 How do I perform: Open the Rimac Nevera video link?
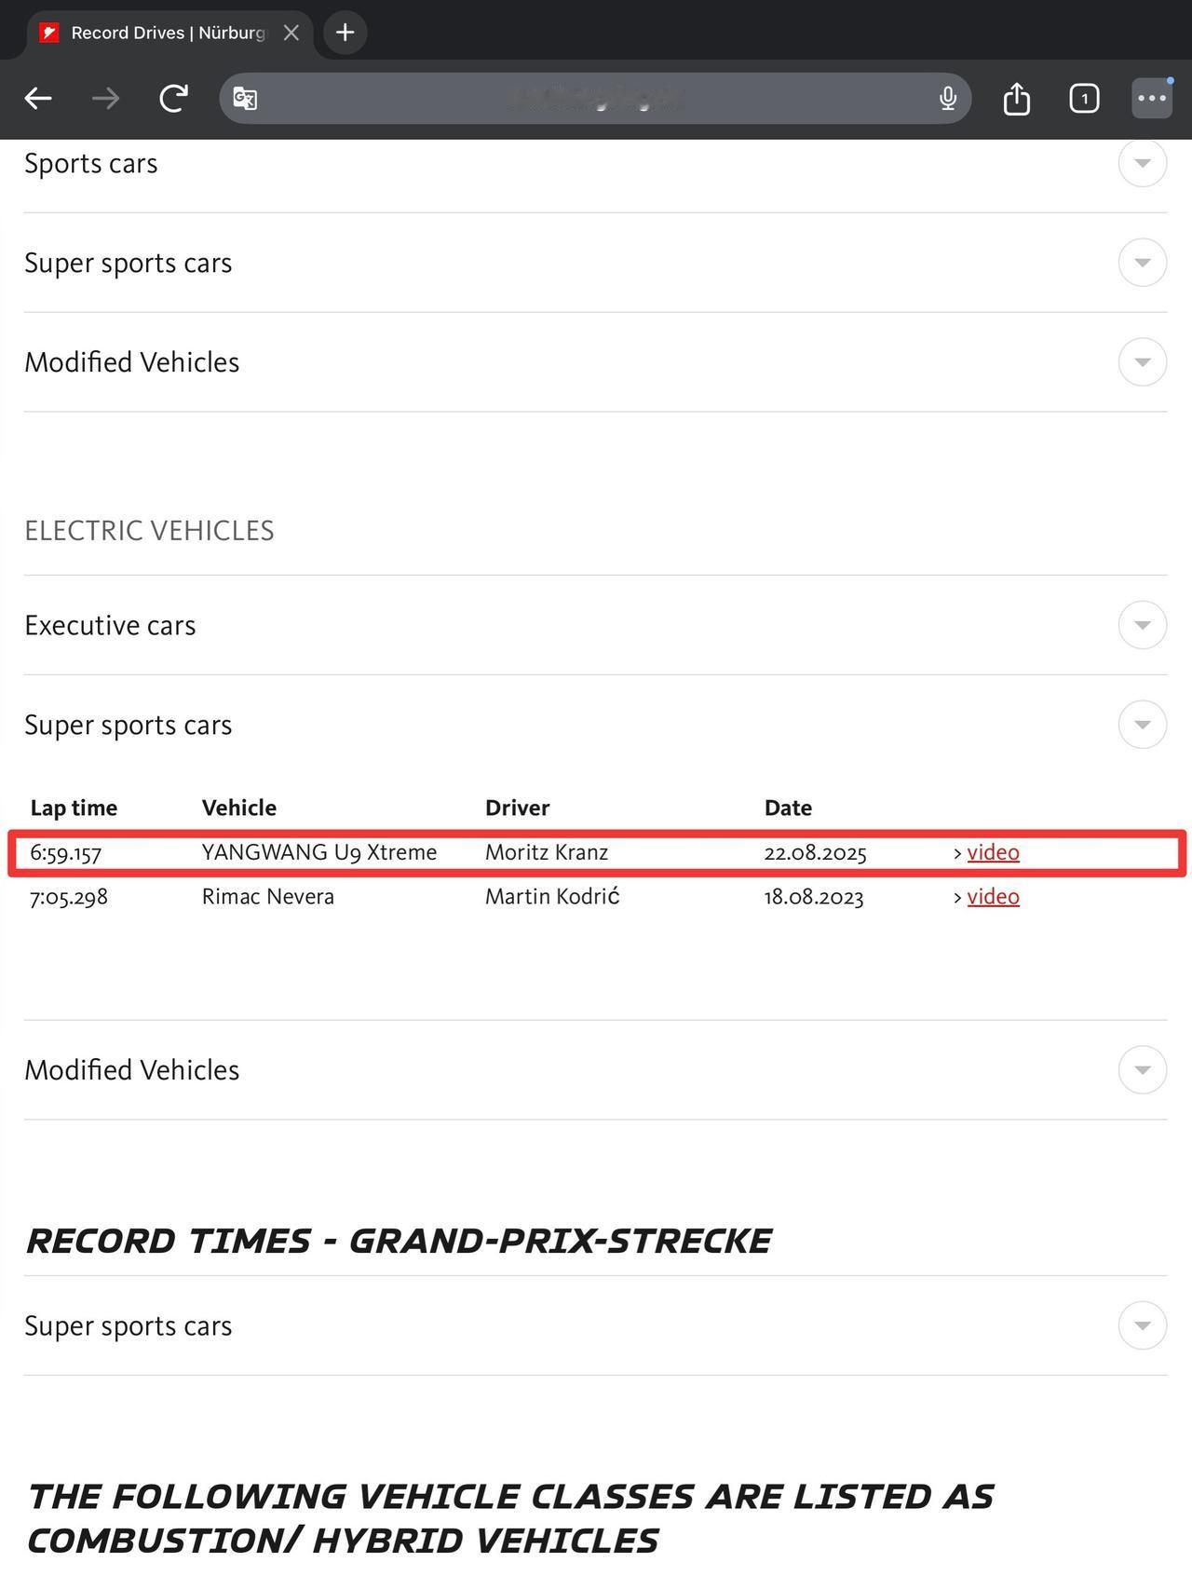point(993,896)
